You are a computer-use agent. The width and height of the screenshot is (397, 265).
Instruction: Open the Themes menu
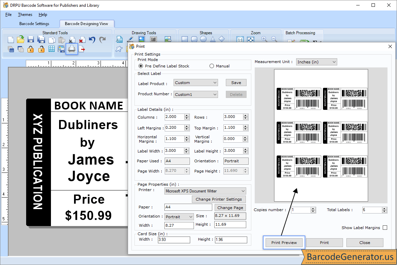pos(25,15)
